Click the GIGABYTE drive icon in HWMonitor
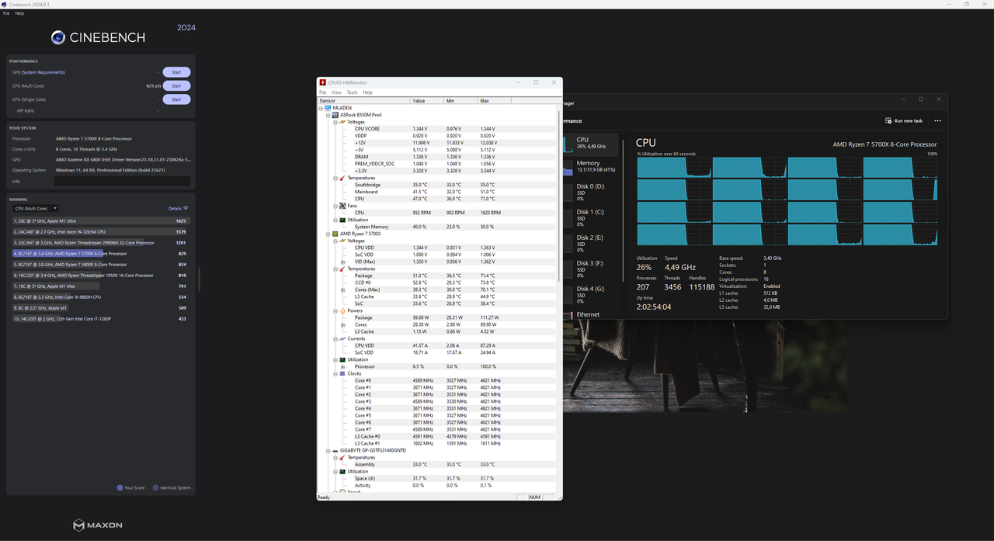The image size is (994, 541). [x=335, y=450]
